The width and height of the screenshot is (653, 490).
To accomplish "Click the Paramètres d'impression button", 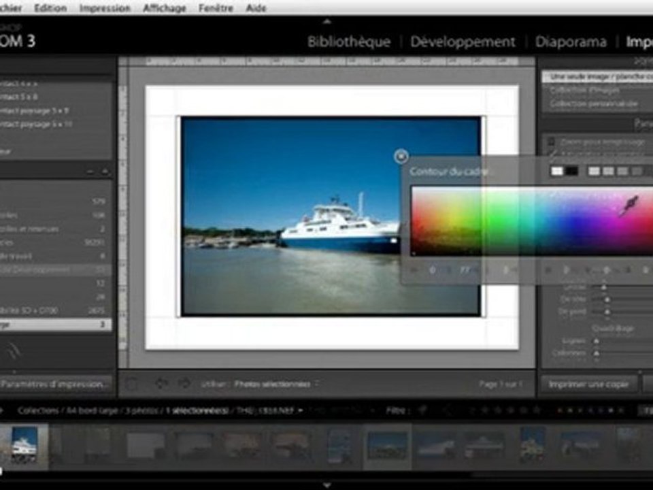I will pyautogui.click(x=54, y=384).
